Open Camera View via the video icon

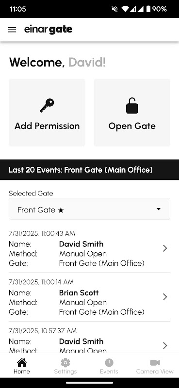[155, 362]
